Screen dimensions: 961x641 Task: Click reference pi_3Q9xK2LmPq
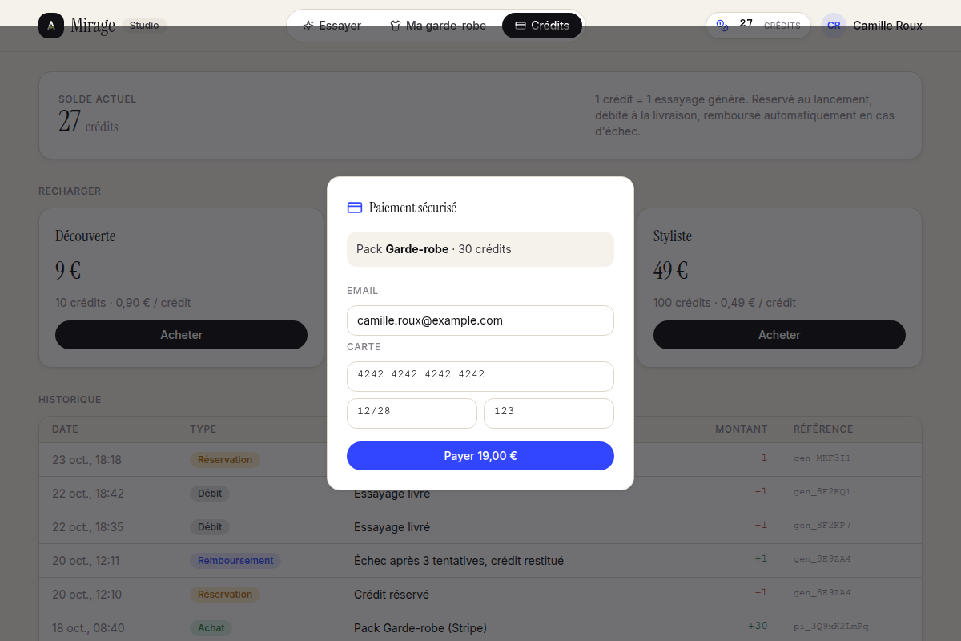830,627
